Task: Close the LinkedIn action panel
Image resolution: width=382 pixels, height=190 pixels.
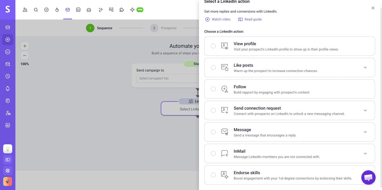Action: tap(373, 8)
